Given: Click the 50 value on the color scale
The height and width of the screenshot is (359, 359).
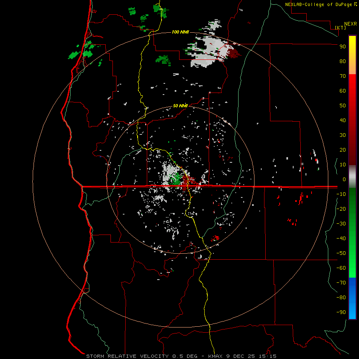Looking at the screenshot, I should click(x=343, y=106).
